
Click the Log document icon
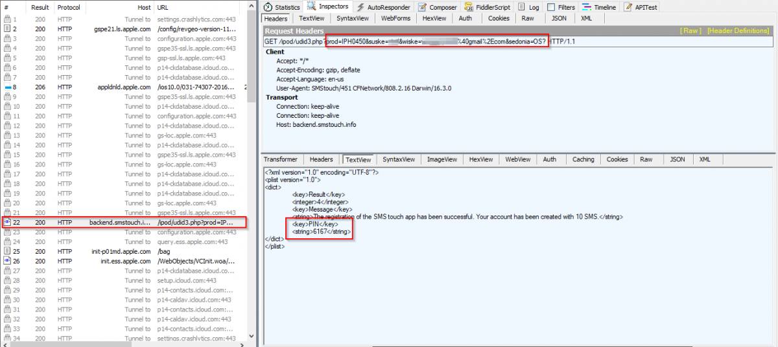[x=522, y=7]
